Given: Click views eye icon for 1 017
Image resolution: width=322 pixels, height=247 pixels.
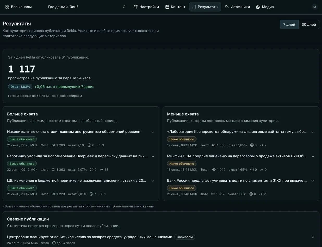Looking at the screenshot, I should pos(213,194).
